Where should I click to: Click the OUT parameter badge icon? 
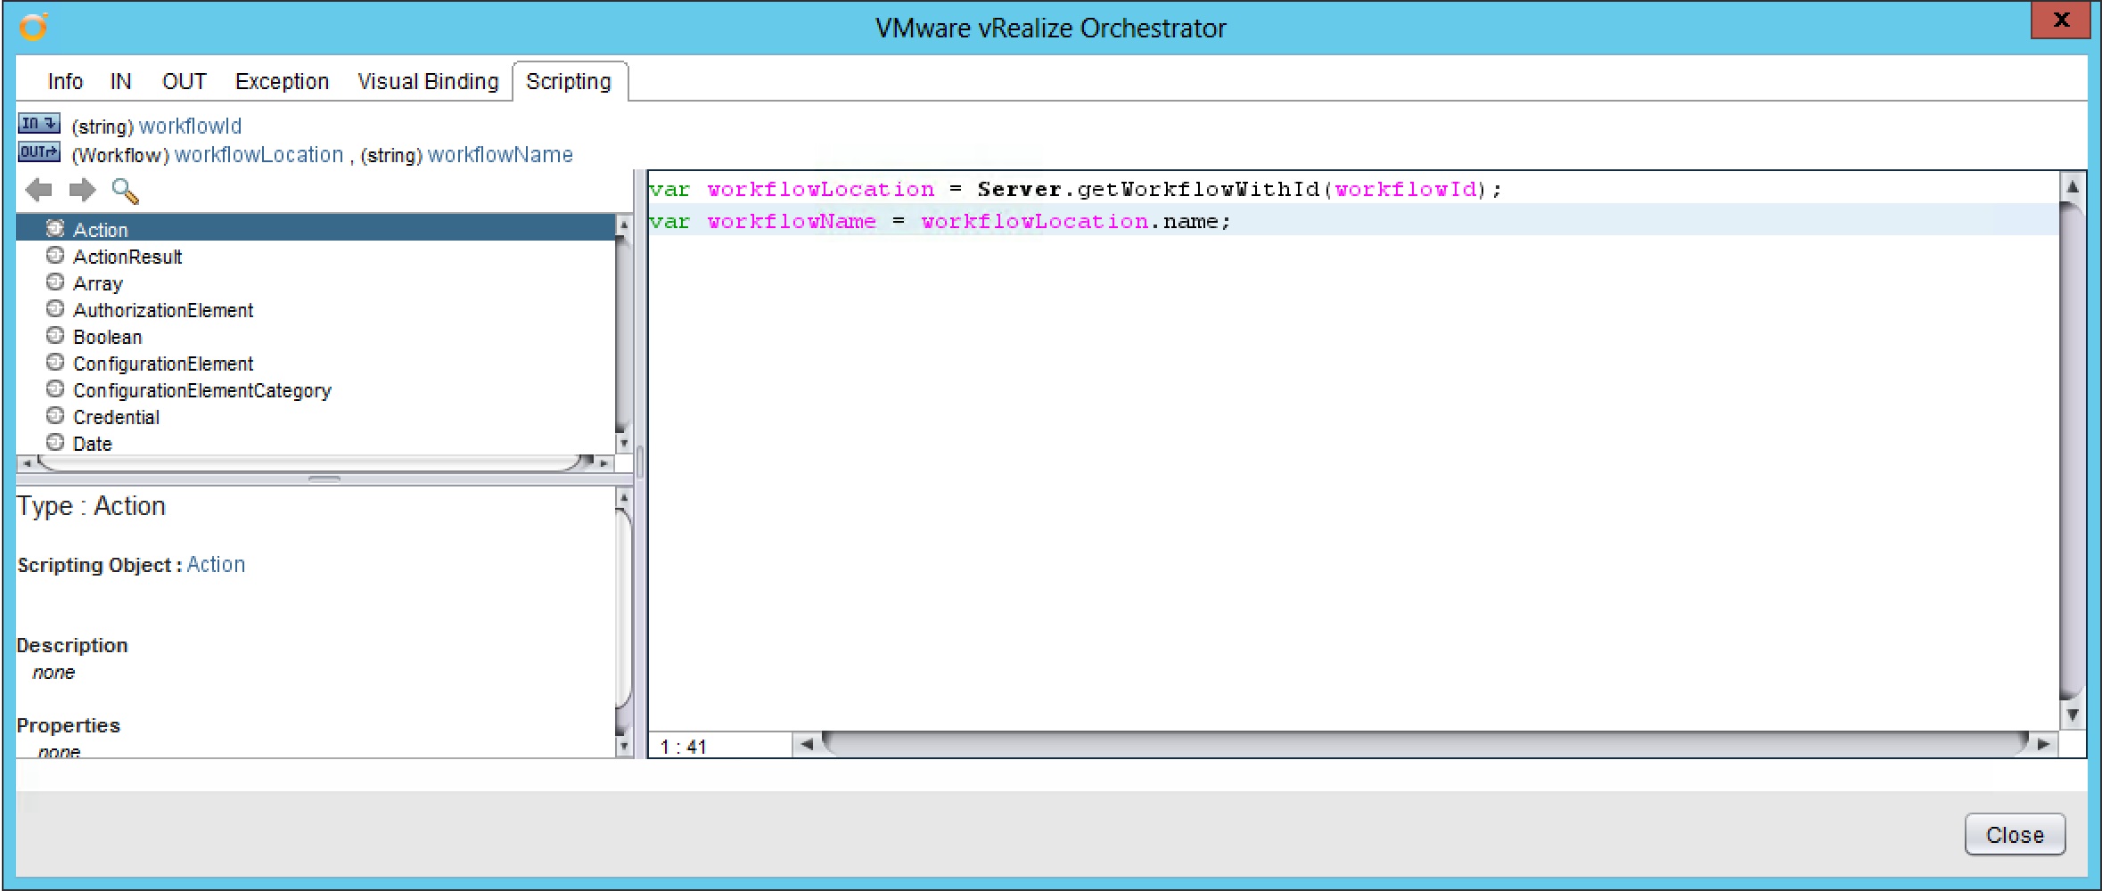37,152
